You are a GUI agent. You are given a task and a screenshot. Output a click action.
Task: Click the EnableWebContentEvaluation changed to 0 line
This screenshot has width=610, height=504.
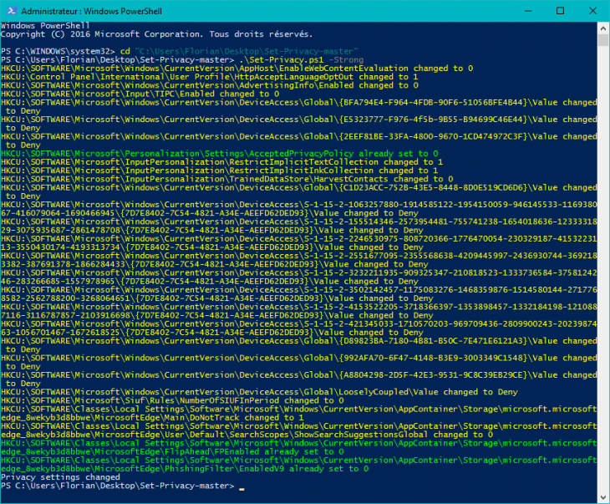pos(237,69)
